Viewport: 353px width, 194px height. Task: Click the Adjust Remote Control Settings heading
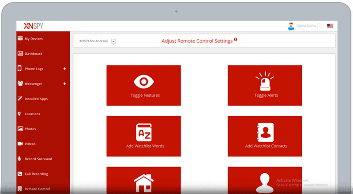[197, 41]
